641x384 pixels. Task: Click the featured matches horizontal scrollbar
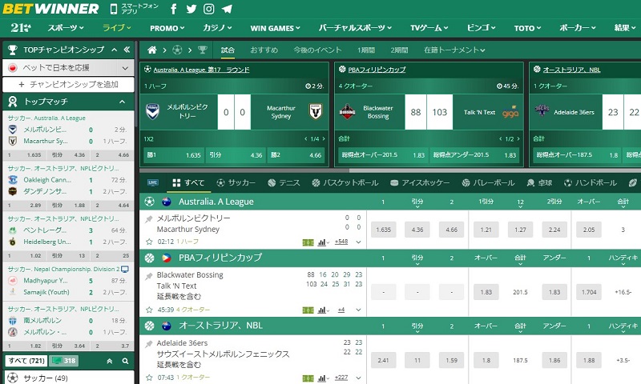point(244,170)
